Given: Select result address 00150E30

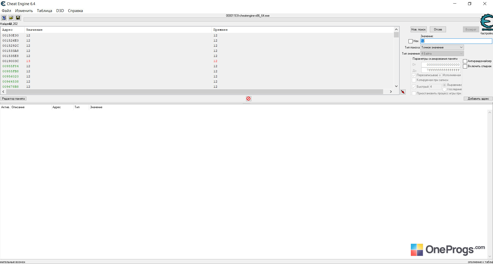Looking at the screenshot, I should [x=11, y=35].
